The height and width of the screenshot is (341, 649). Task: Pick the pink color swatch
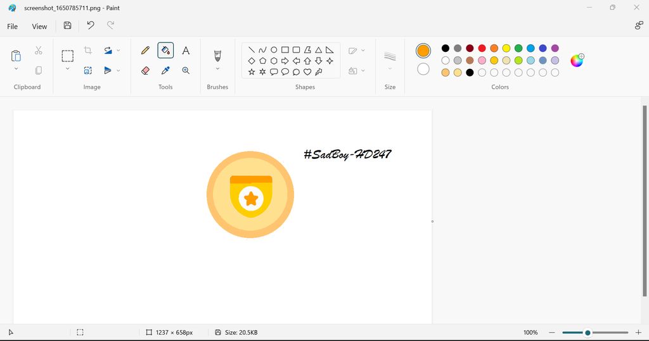coord(482,60)
